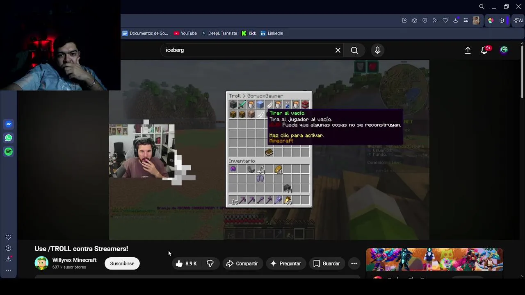Screen dimensions: 525x295
Task: Open YouTube notifications bell
Action: 484,50
